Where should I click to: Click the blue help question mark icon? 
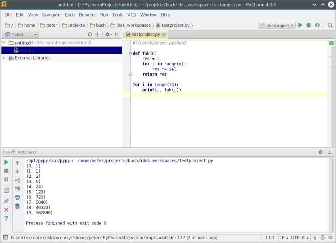6,219
